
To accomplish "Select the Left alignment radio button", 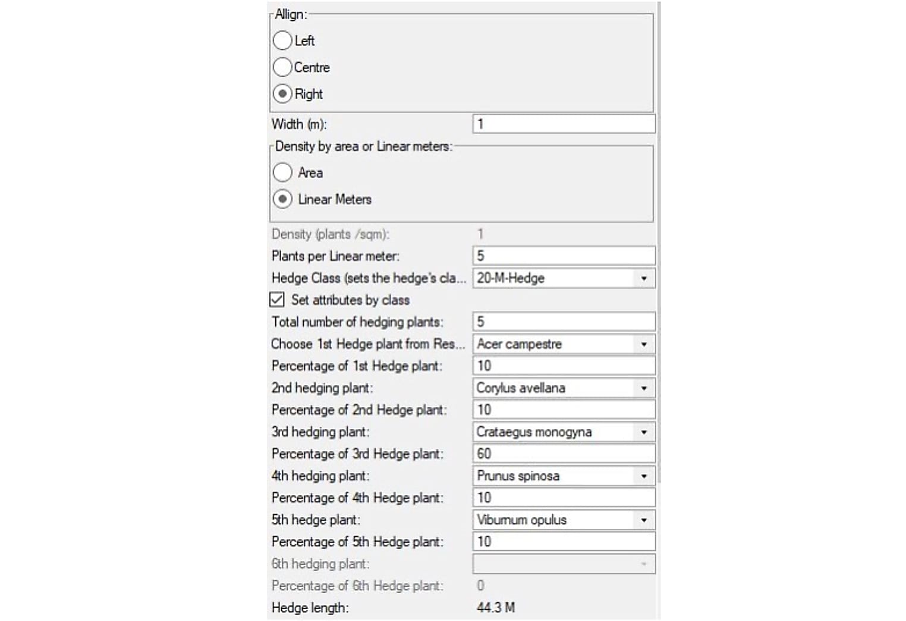I will [282, 40].
